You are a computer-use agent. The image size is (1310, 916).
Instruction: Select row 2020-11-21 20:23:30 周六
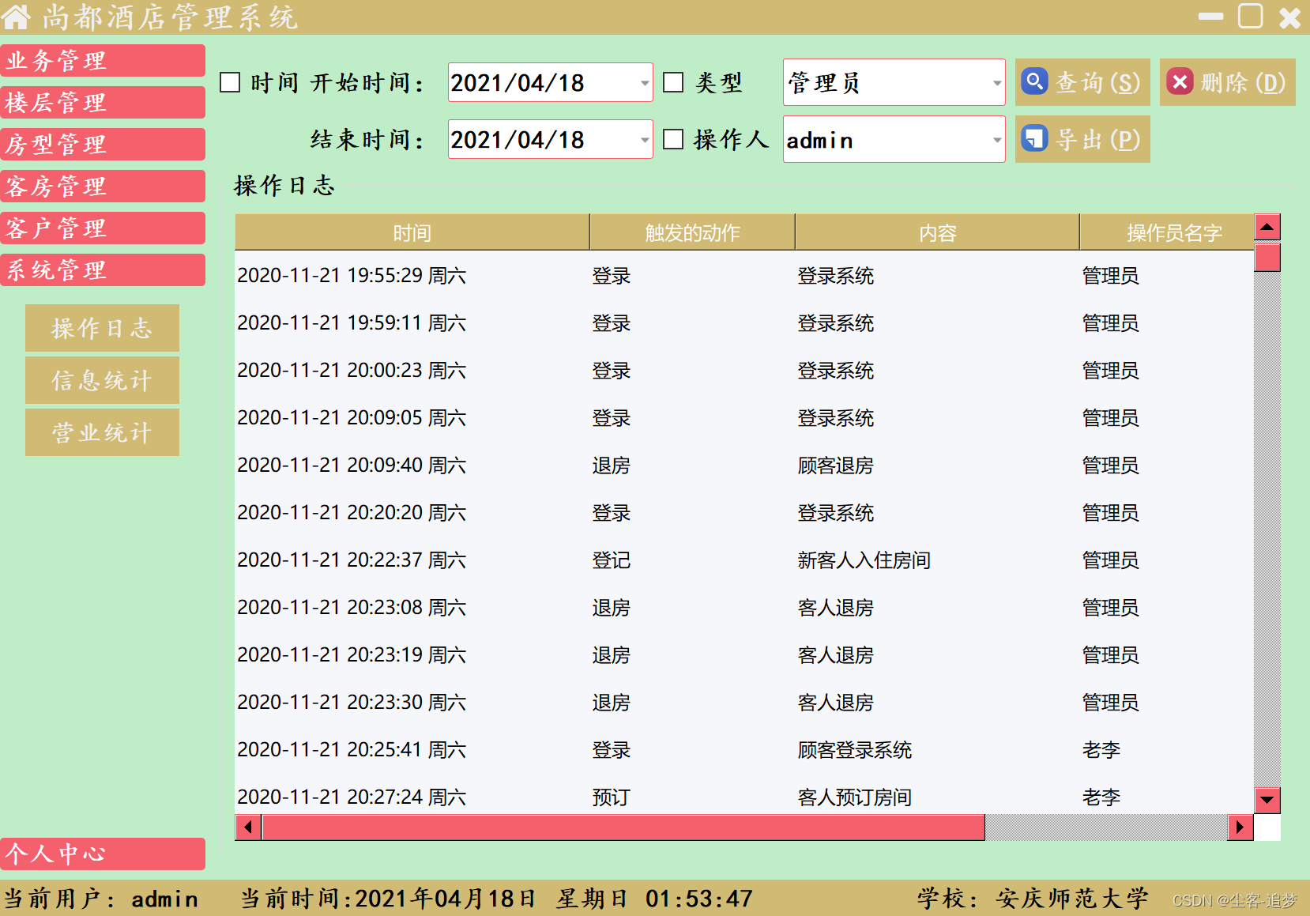point(744,702)
